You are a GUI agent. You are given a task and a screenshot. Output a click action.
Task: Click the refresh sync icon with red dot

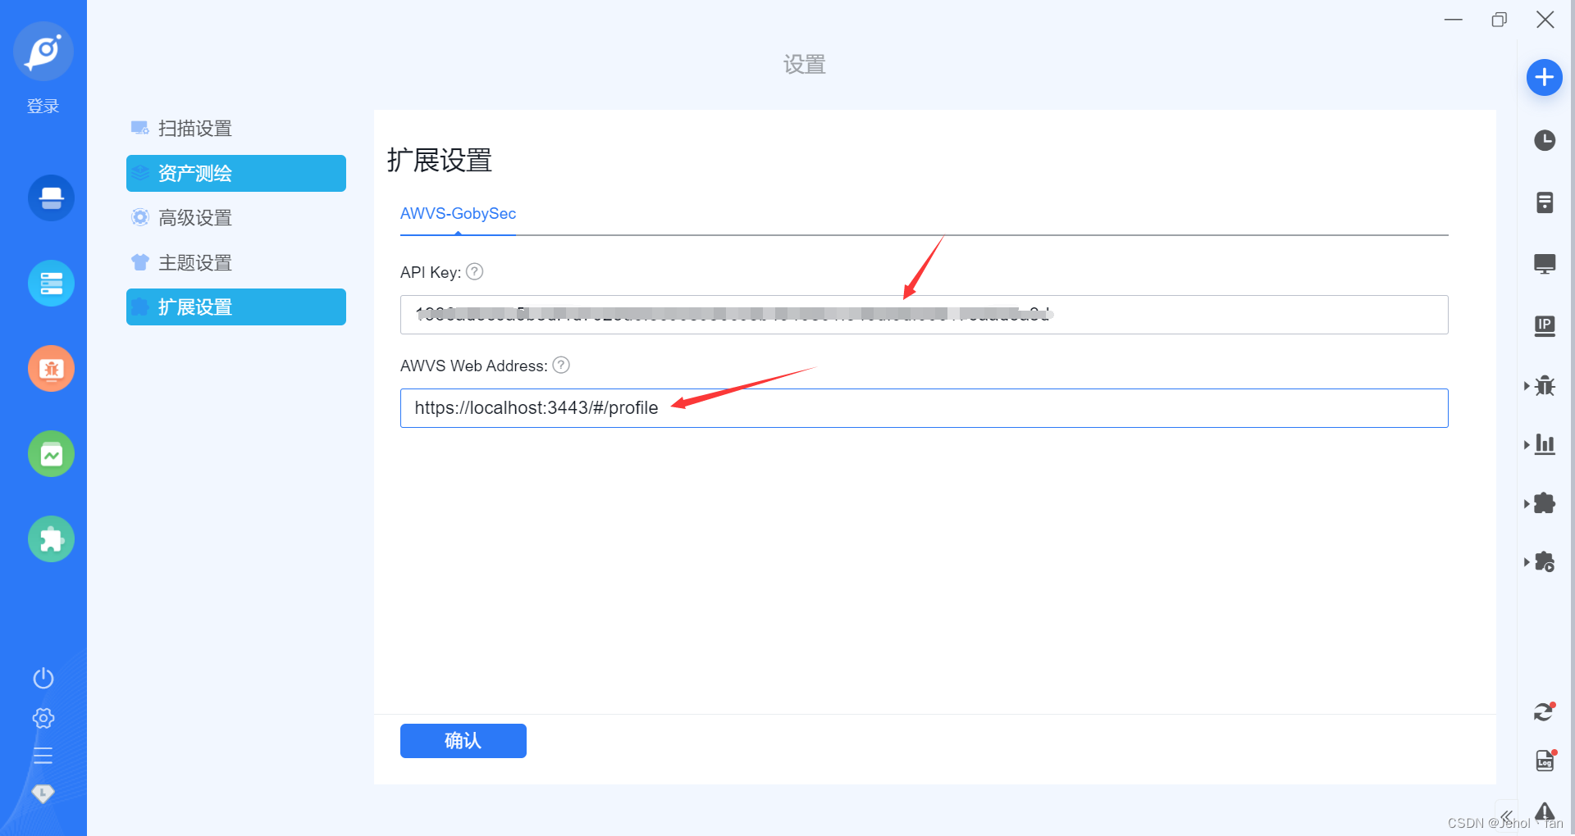[1545, 712]
